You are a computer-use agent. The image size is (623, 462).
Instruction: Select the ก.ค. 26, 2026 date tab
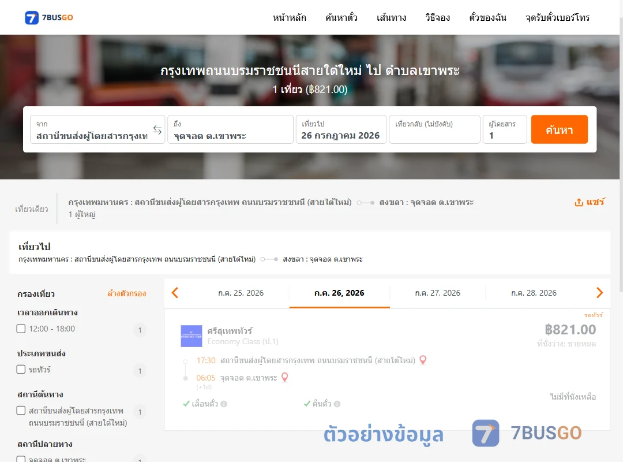(x=339, y=293)
